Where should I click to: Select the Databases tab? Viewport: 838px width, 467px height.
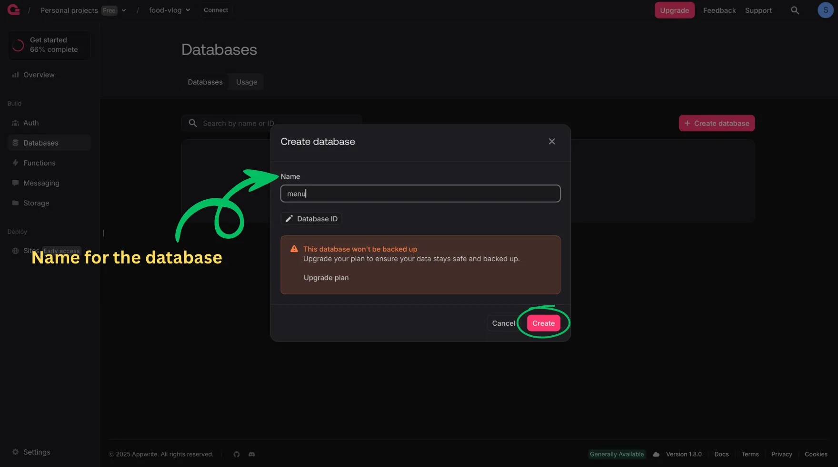tap(205, 82)
